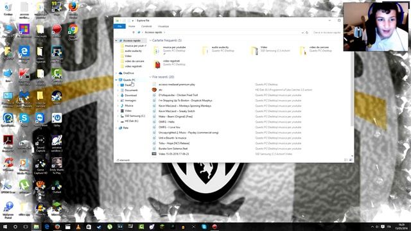Viewport: 411px width, 231px height.
Task: Open the video registrati frequent folder
Action: pyautogui.click(x=170, y=64)
